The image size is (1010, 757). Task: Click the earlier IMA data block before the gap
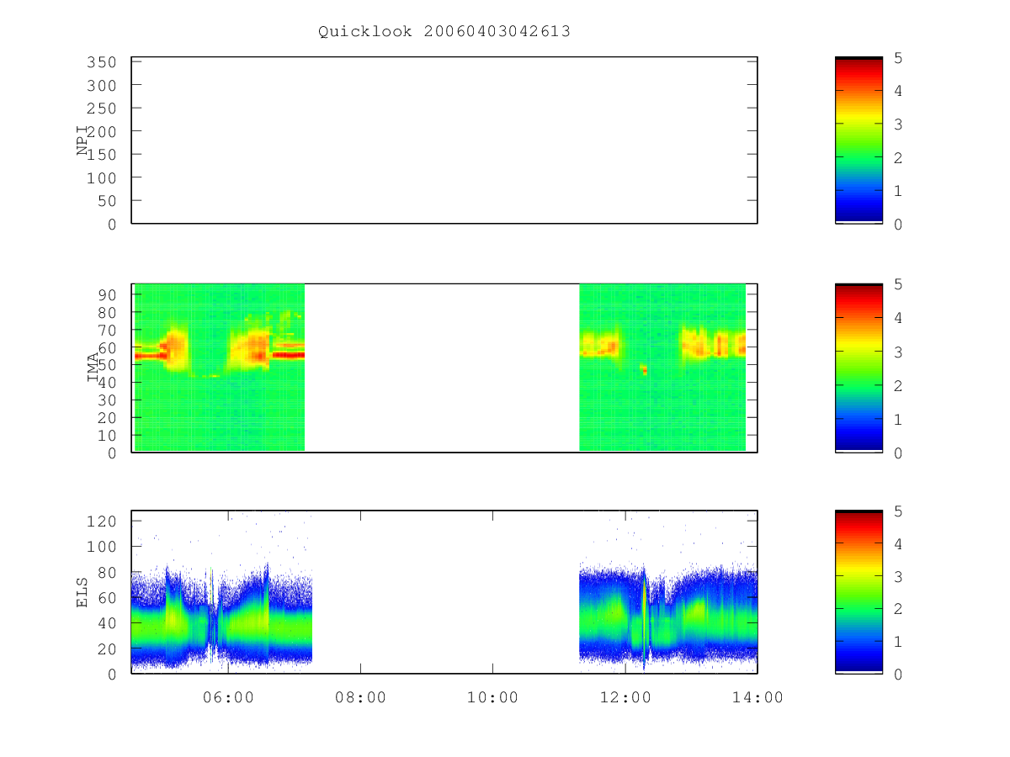coord(219,368)
